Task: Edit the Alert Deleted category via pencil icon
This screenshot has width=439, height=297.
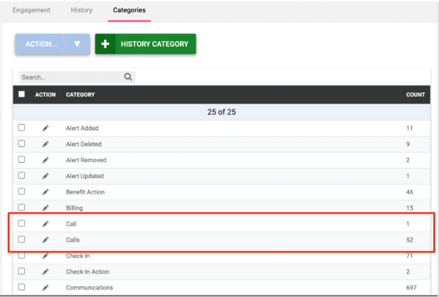Action: coord(45,144)
